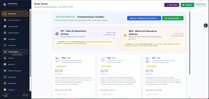Click the sidebar scrollbar up arrow

[x=30, y=10]
